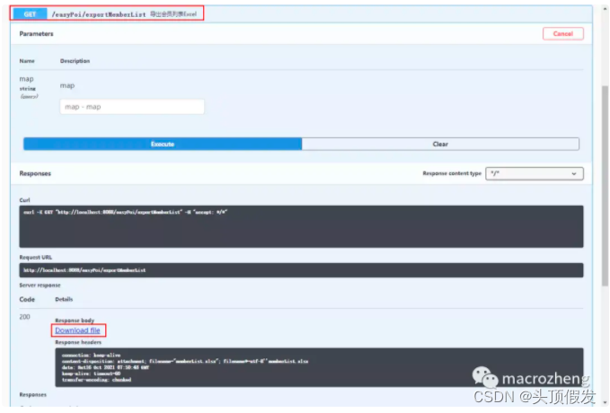This screenshot has width=610, height=413.
Task: Collapse the GET /easyPoi/exportMemberList operation header
Action: click(x=302, y=14)
